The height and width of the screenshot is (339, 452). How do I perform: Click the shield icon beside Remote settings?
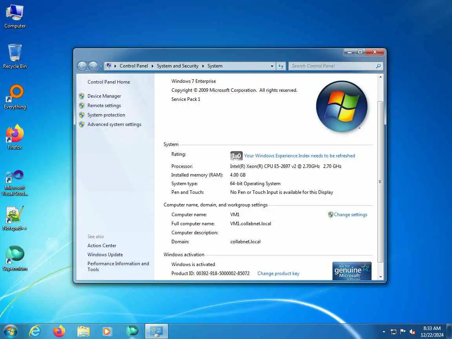(x=82, y=106)
